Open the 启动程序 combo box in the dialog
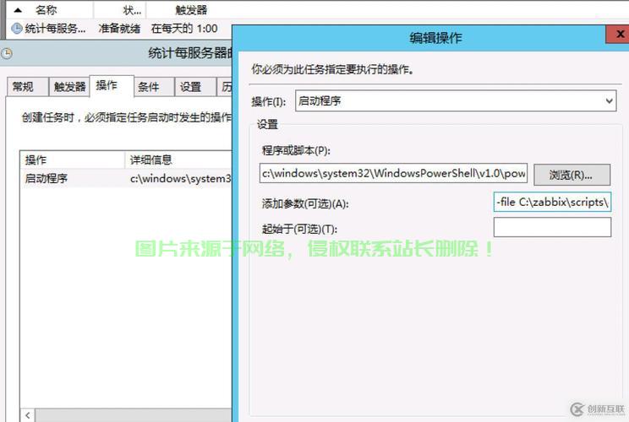 (455, 101)
